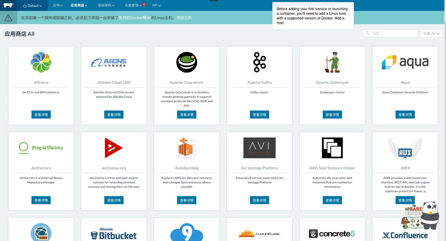Click the Apache Guacamole bowl logo

(x=187, y=62)
